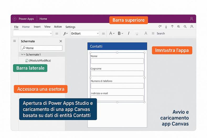Open the Insert menu

tap(37, 27)
